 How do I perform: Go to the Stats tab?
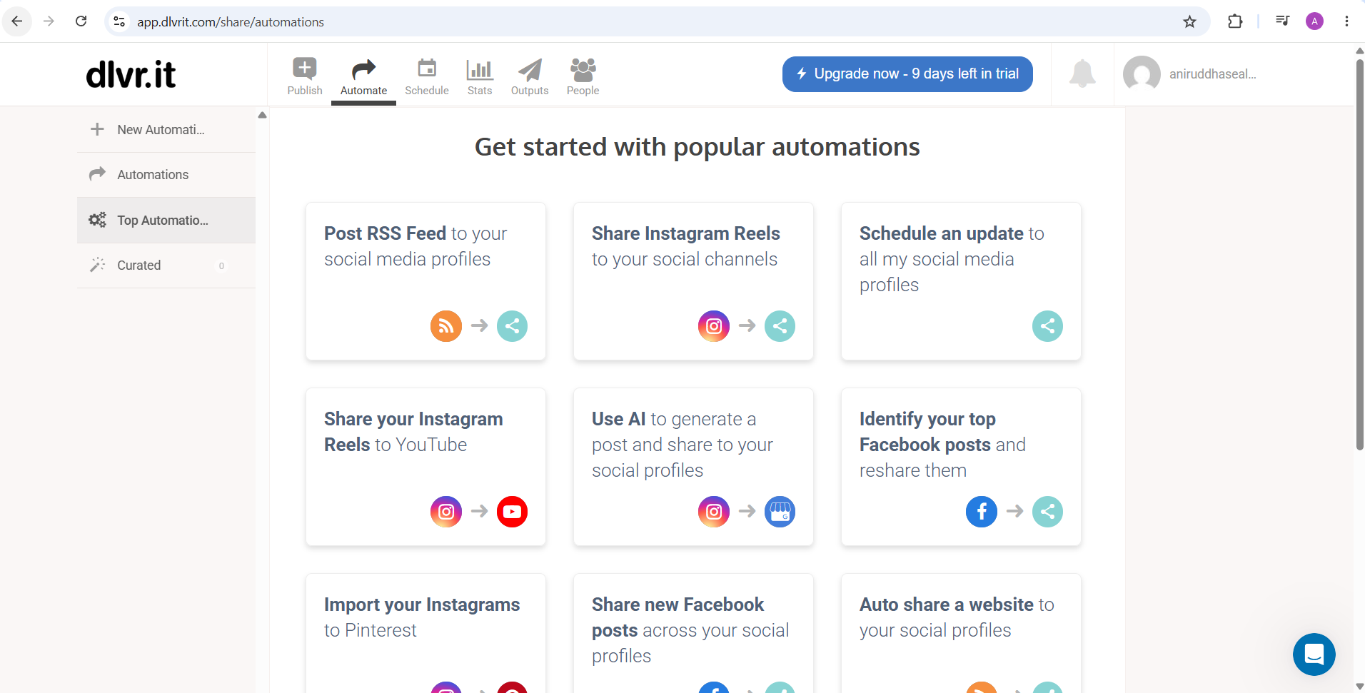[x=480, y=76]
